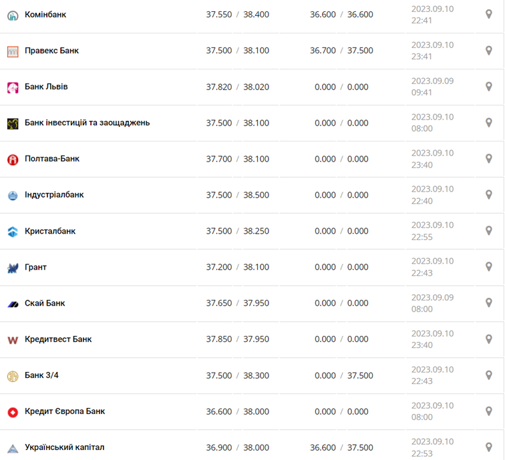The height and width of the screenshot is (460, 505).
Task: Click the Банк 3/4 logo icon
Action: [13, 376]
